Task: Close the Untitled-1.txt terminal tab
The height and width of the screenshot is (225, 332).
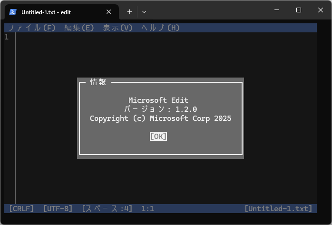Action: pos(108,12)
